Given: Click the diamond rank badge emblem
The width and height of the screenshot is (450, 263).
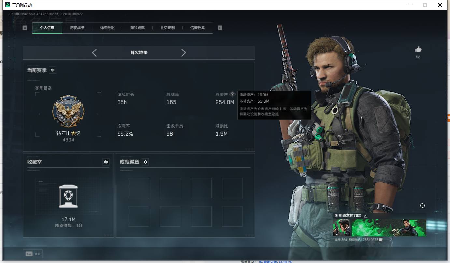Looking at the screenshot, I should point(68,112).
